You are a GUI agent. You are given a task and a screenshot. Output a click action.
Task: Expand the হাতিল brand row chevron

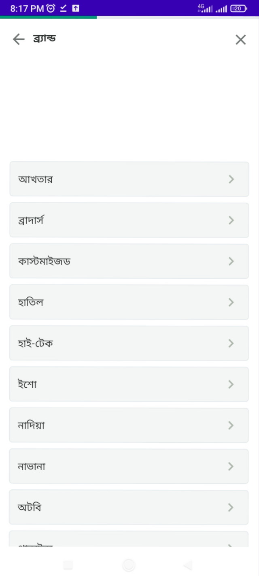tap(231, 302)
